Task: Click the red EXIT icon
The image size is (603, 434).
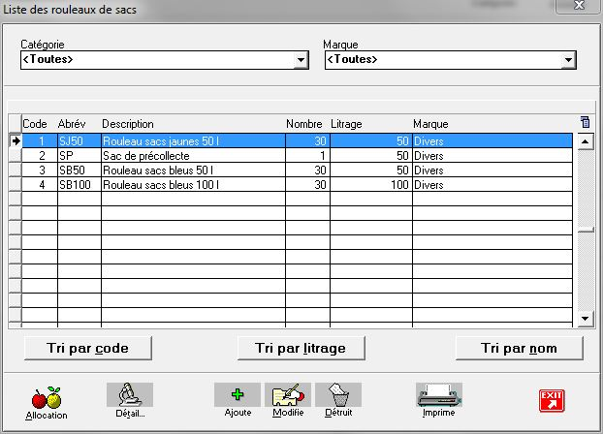Action: (x=552, y=399)
